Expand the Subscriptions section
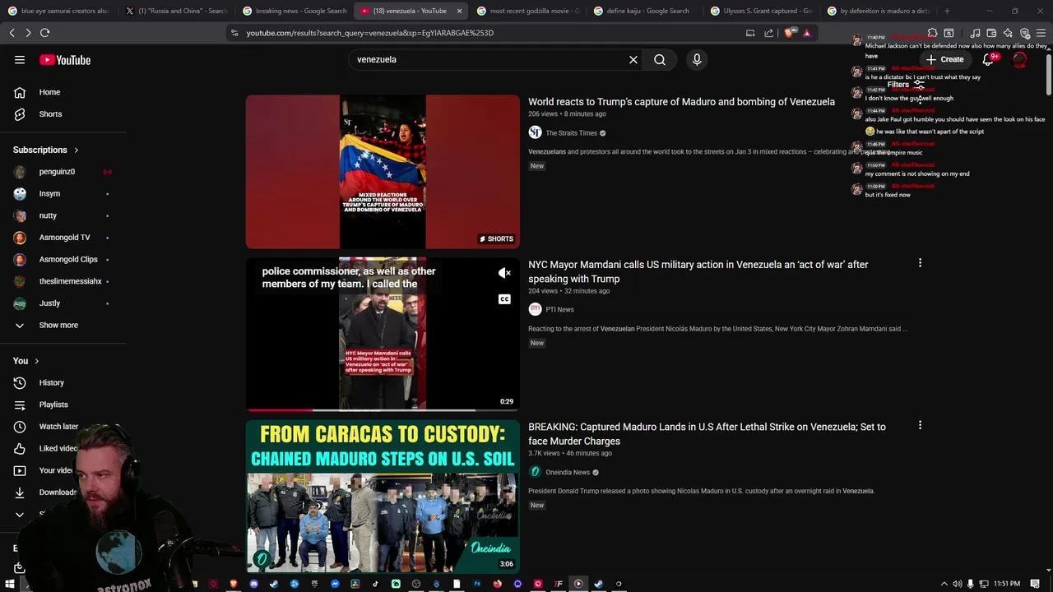 pyautogui.click(x=46, y=150)
